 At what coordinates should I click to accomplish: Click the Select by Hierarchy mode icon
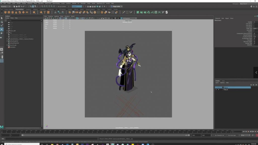point(30,7)
